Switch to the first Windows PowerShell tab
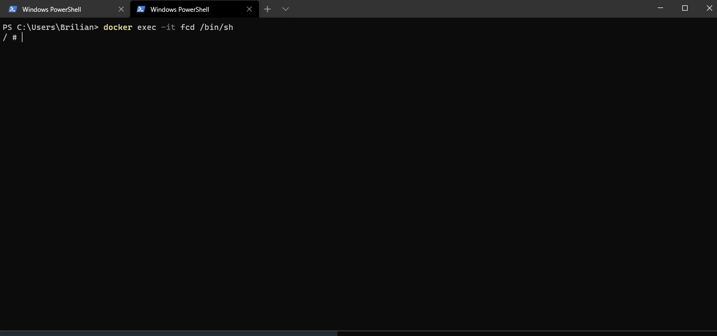This screenshot has height=336, width=717. (x=66, y=9)
